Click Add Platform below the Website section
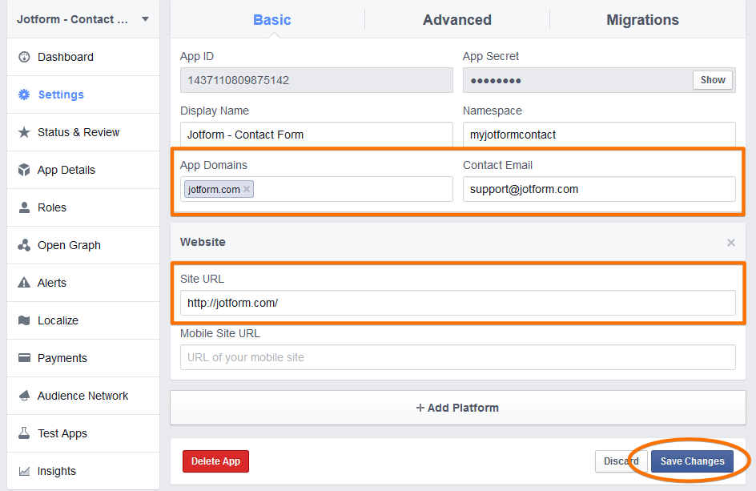Screen dimensions: 756x491 pyautogui.click(x=456, y=408)
